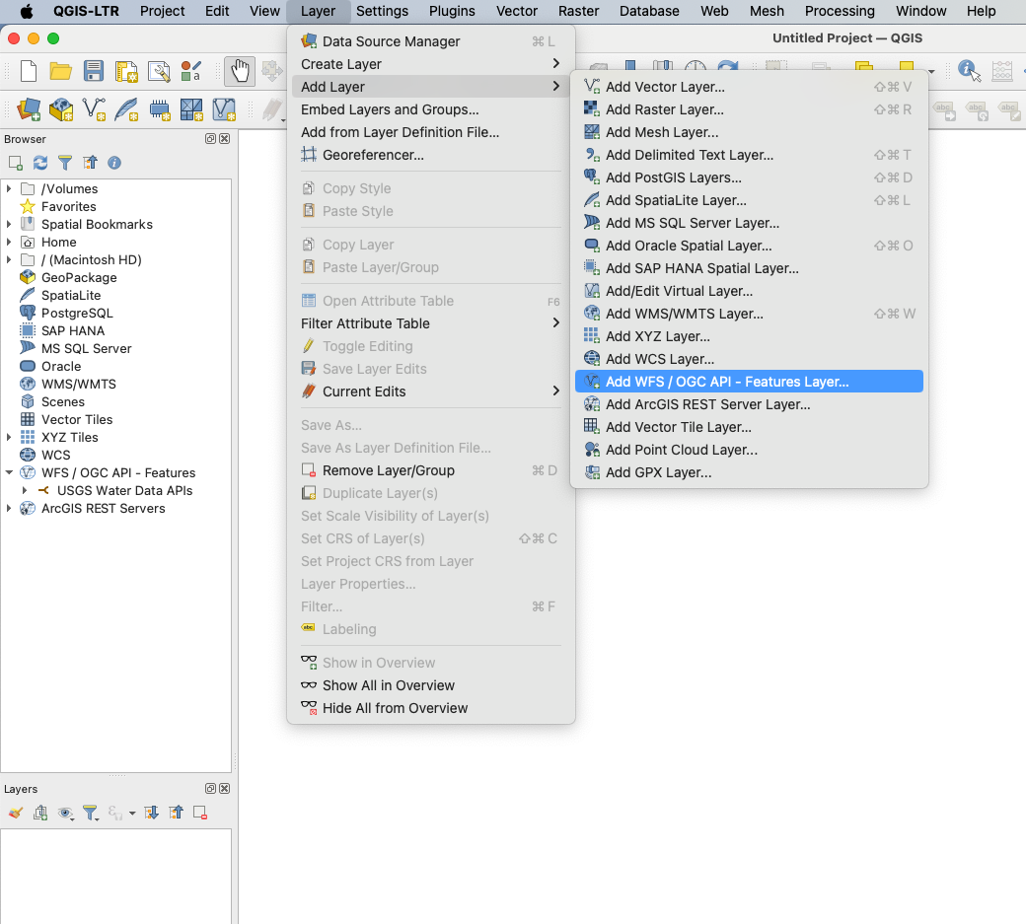Click New Mesh Layer toolbar icon
The height and width of the screenshot is (924, 1026).
(191, 109)
